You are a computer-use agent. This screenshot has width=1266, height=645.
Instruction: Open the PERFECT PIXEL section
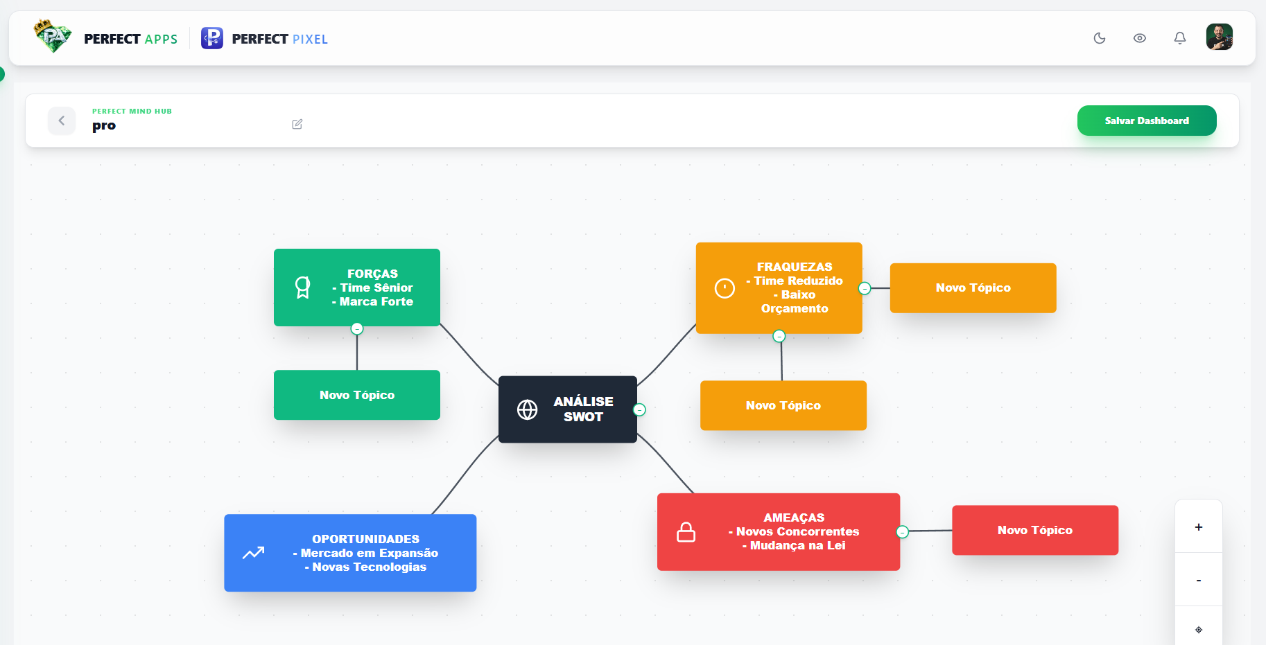tap(264, 39)
